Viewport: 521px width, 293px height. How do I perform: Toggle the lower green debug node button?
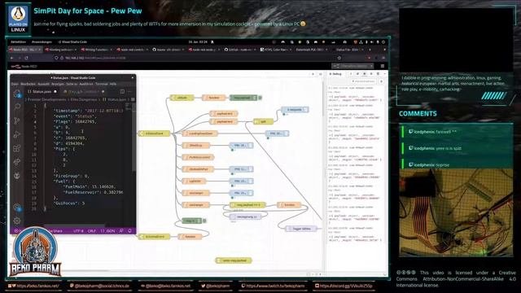[x=204, y=221]
